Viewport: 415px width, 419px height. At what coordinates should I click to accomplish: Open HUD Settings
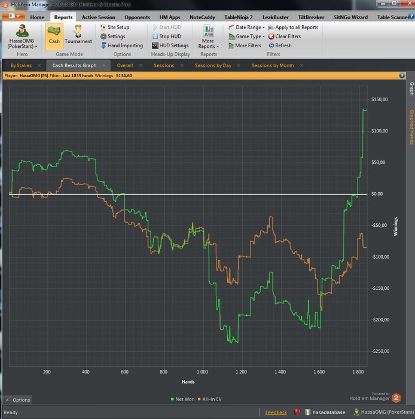(170, 45)
